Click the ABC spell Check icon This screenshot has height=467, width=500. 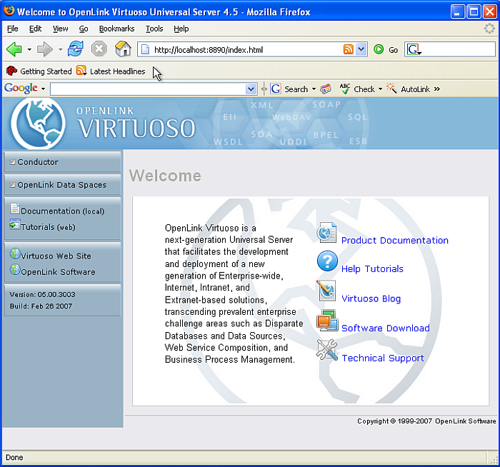click(x=345, y=89)
